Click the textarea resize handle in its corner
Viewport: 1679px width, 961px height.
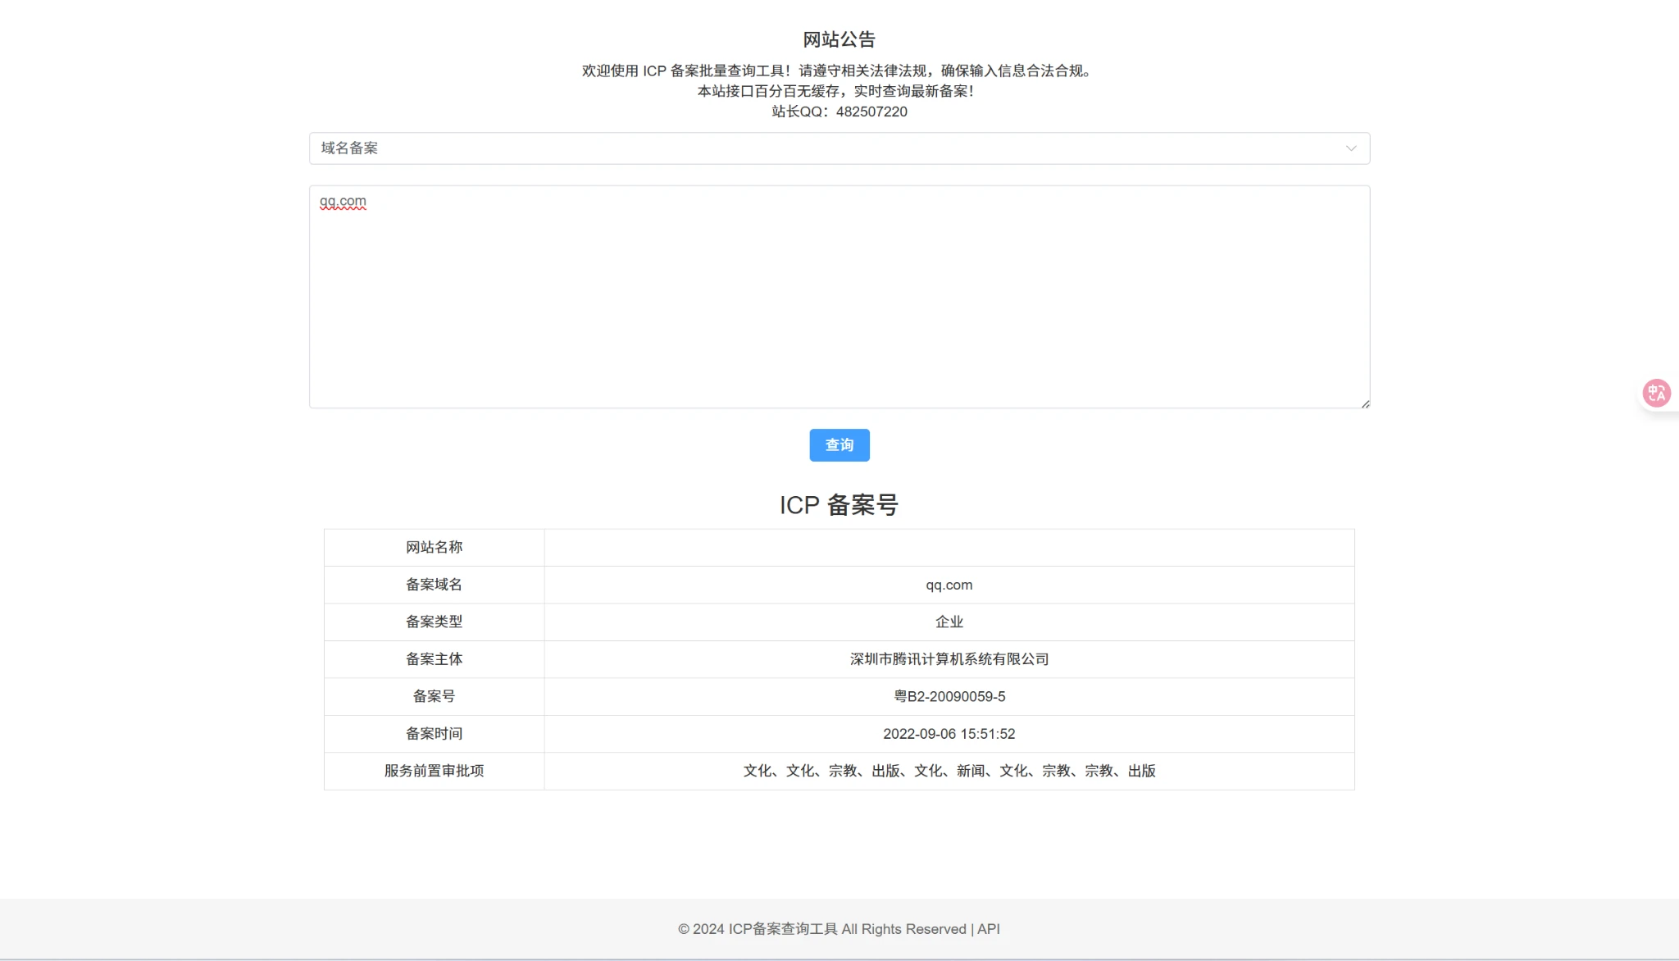coord(1365,403)
